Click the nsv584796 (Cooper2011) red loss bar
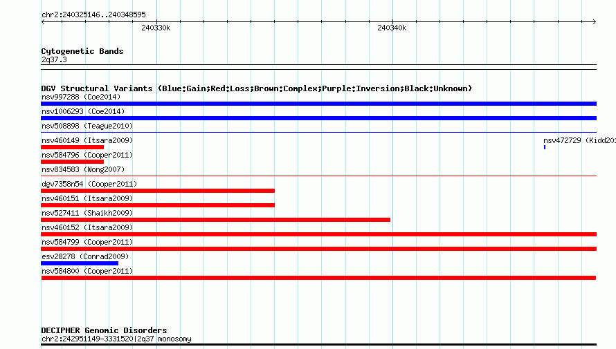Screen dimensions: 616x349 (x=72, y=162)
